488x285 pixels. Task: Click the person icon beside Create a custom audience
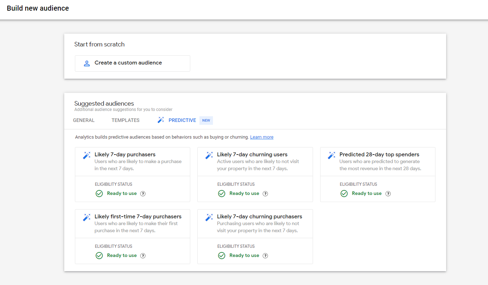click(x=87, y=63)
